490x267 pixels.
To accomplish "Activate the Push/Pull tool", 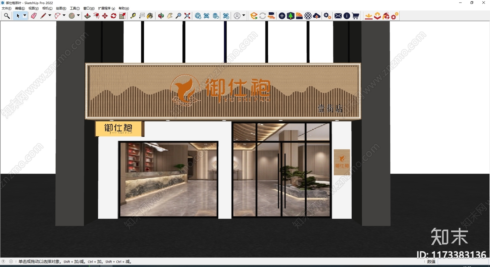I will click(88, 16).
